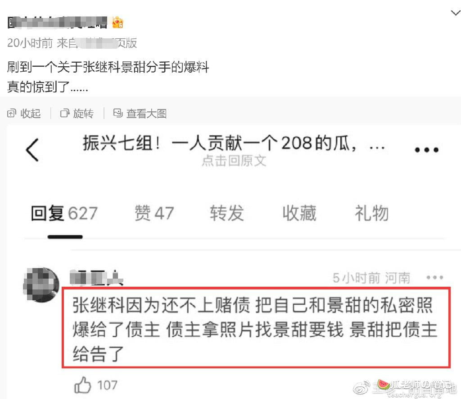Open the 收藏 tab

click(299, 213)
